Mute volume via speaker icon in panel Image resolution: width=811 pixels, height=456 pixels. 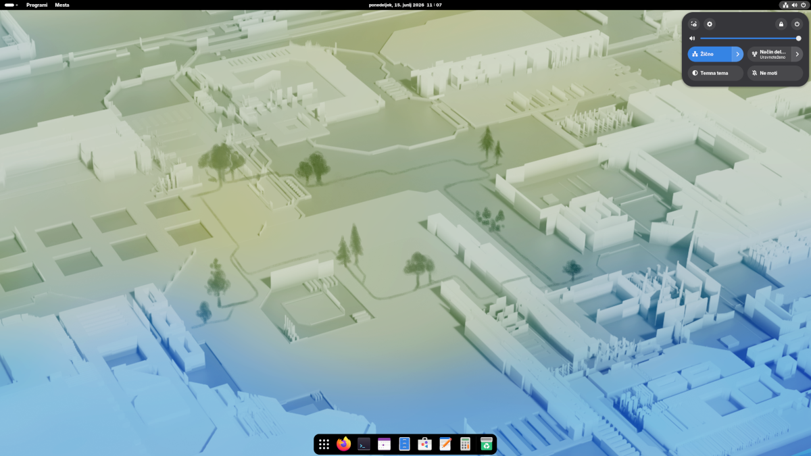tap(692, 39)
